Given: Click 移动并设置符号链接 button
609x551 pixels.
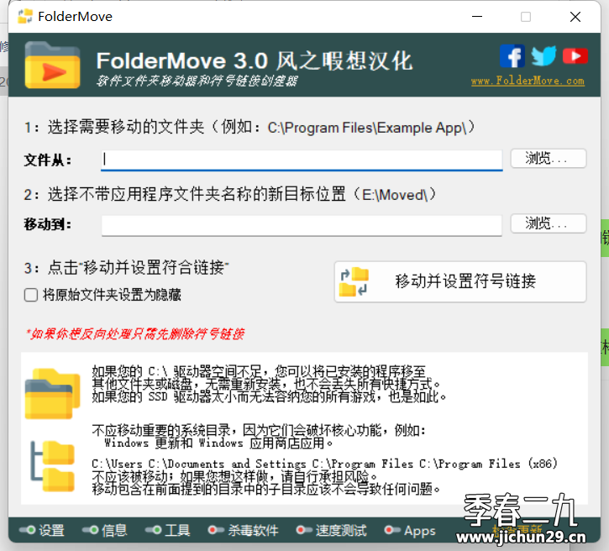Looking at the screenshot, I should pos(460,281).
